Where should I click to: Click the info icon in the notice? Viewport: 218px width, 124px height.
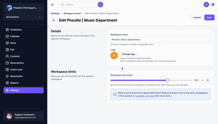tap(115, 94)
